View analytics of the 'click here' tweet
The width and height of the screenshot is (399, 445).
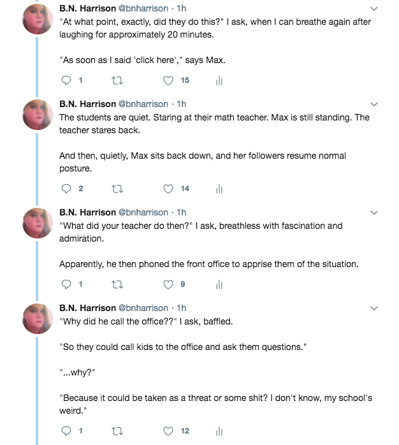tap(219, 80)
